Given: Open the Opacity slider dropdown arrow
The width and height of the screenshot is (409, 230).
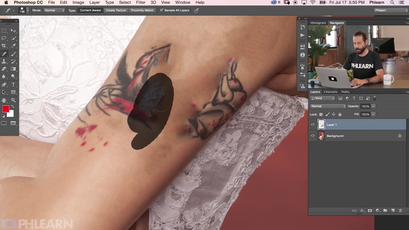Looking at the screenshot, I should (x=374, y=106).
